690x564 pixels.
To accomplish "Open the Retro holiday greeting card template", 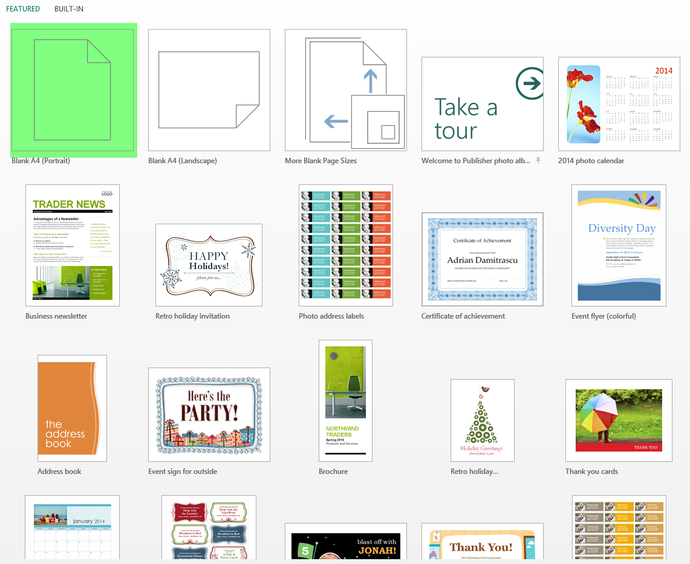I will point(483,421).
